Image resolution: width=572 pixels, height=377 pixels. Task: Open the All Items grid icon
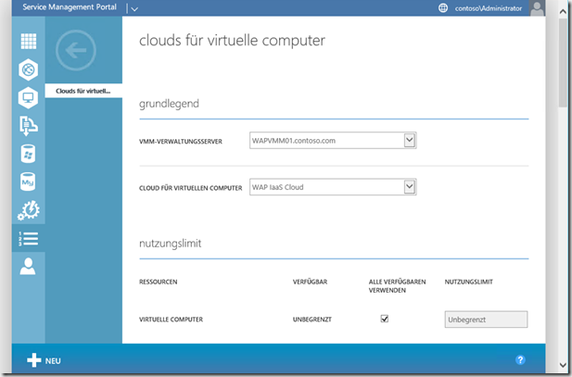28,42
